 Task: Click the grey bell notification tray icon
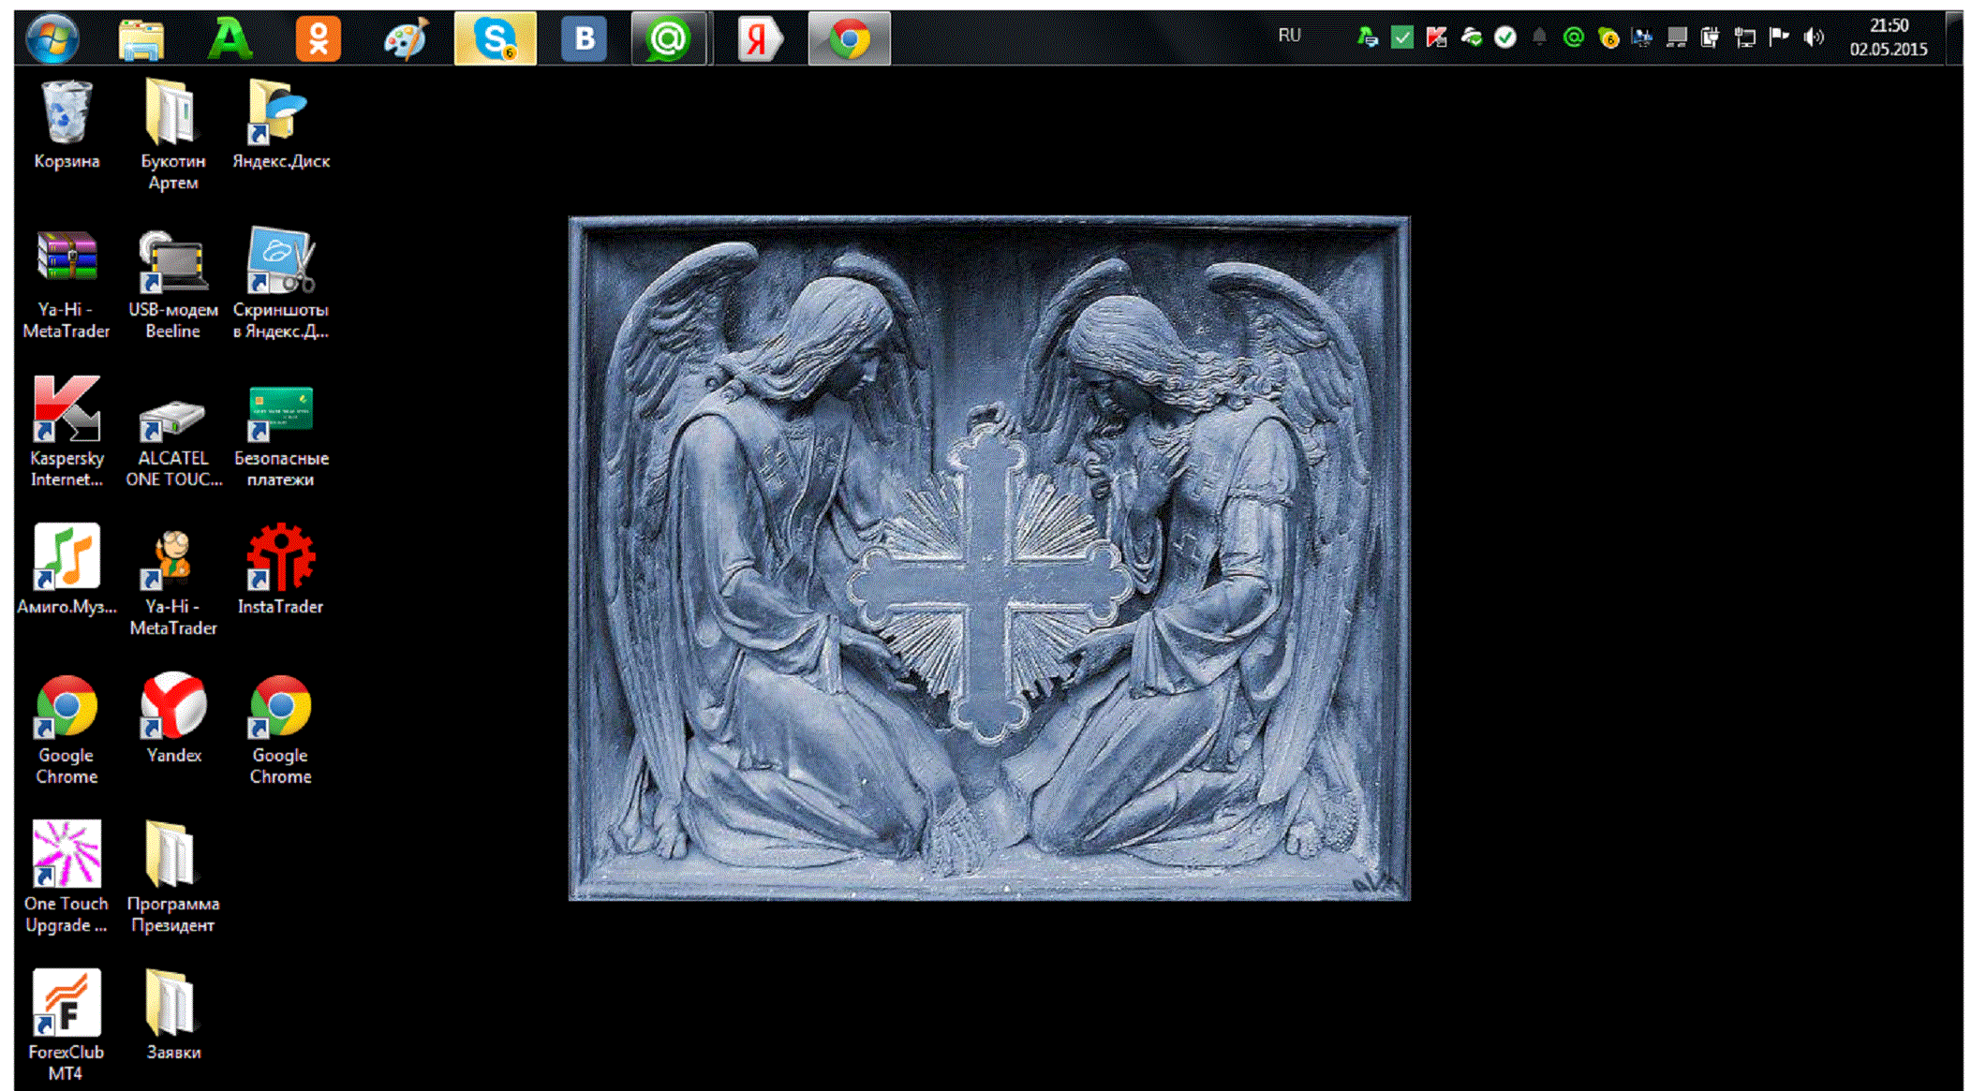click(x=1538, y=37)
